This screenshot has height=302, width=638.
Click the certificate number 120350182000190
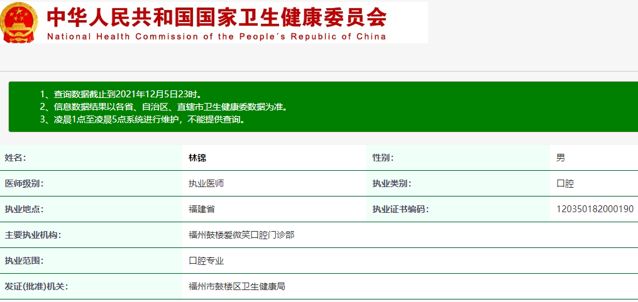tap(595, 209)
